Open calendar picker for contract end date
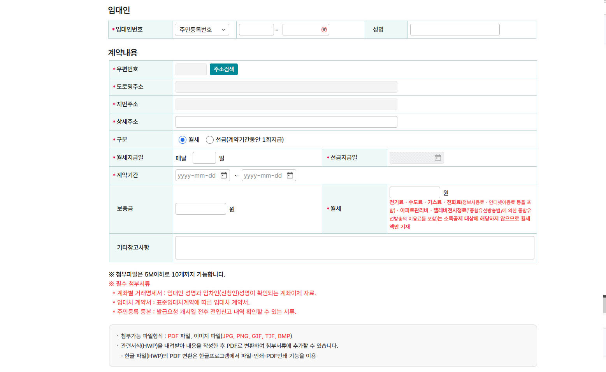This screenshot has height=372, width=606. pyautogui.click(x=290, y=175)
